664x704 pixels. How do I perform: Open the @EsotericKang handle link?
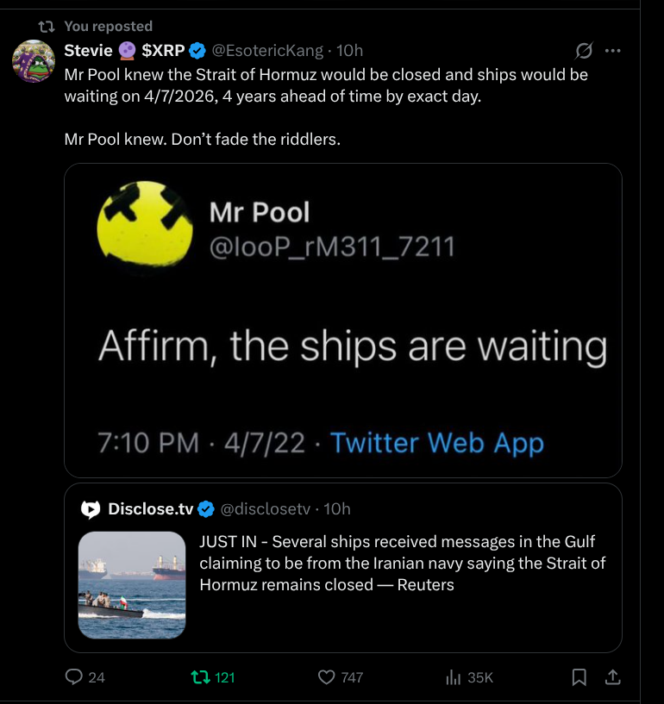(268, 51)
